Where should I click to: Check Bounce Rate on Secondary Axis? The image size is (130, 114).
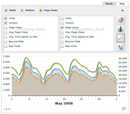click(62, 41)
